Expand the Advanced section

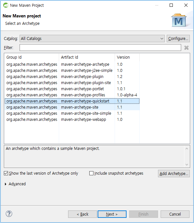5,184
